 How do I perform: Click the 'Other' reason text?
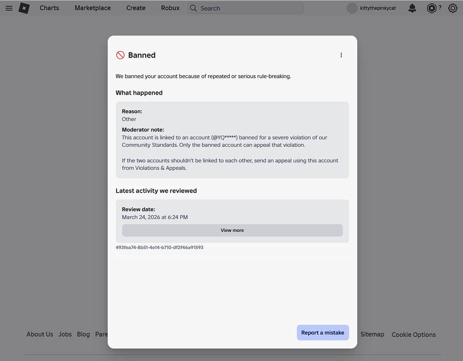pos(129,119)
